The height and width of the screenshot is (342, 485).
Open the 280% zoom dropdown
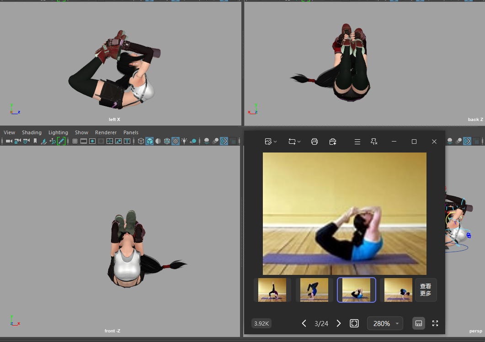pyautogui.click(x=385, y=323)
